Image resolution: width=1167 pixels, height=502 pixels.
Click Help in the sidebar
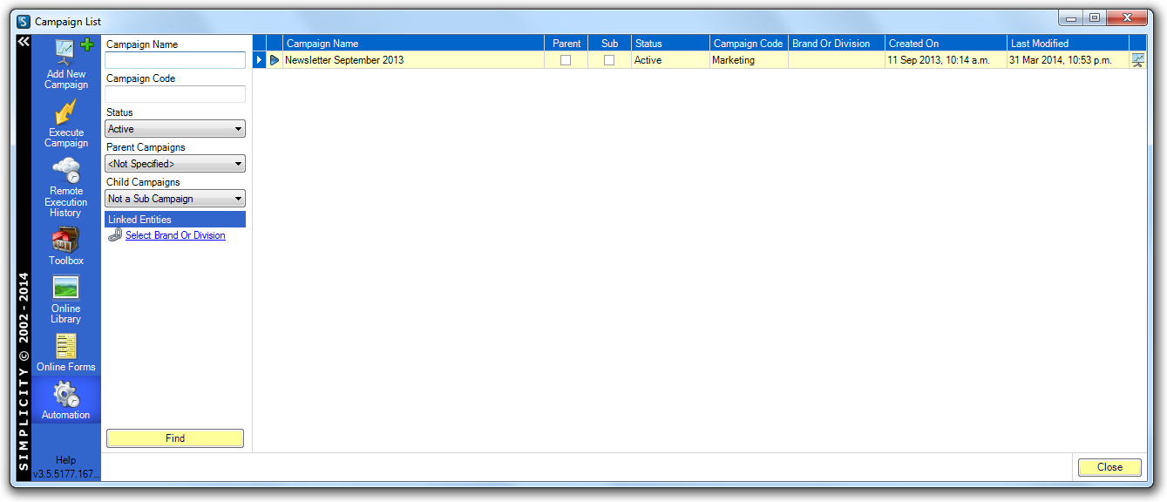pos(66,460)
